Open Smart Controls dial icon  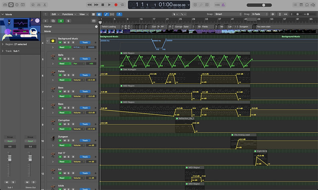(x=33, y=5)
